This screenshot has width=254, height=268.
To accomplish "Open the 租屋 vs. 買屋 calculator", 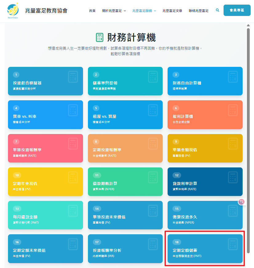I will coord(125,115).
